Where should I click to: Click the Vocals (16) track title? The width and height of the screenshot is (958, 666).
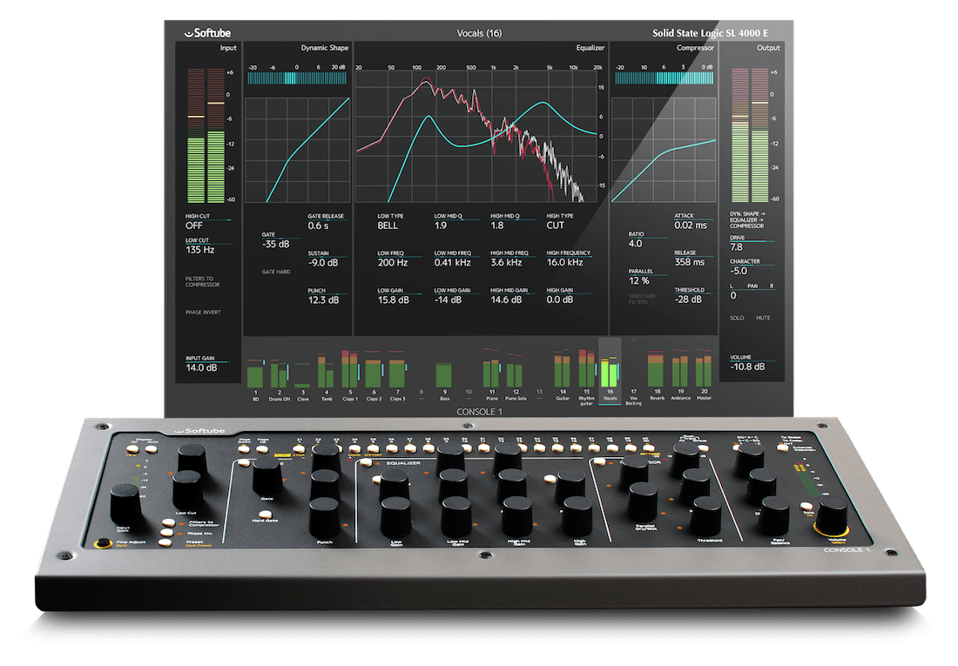click(479, 33)
